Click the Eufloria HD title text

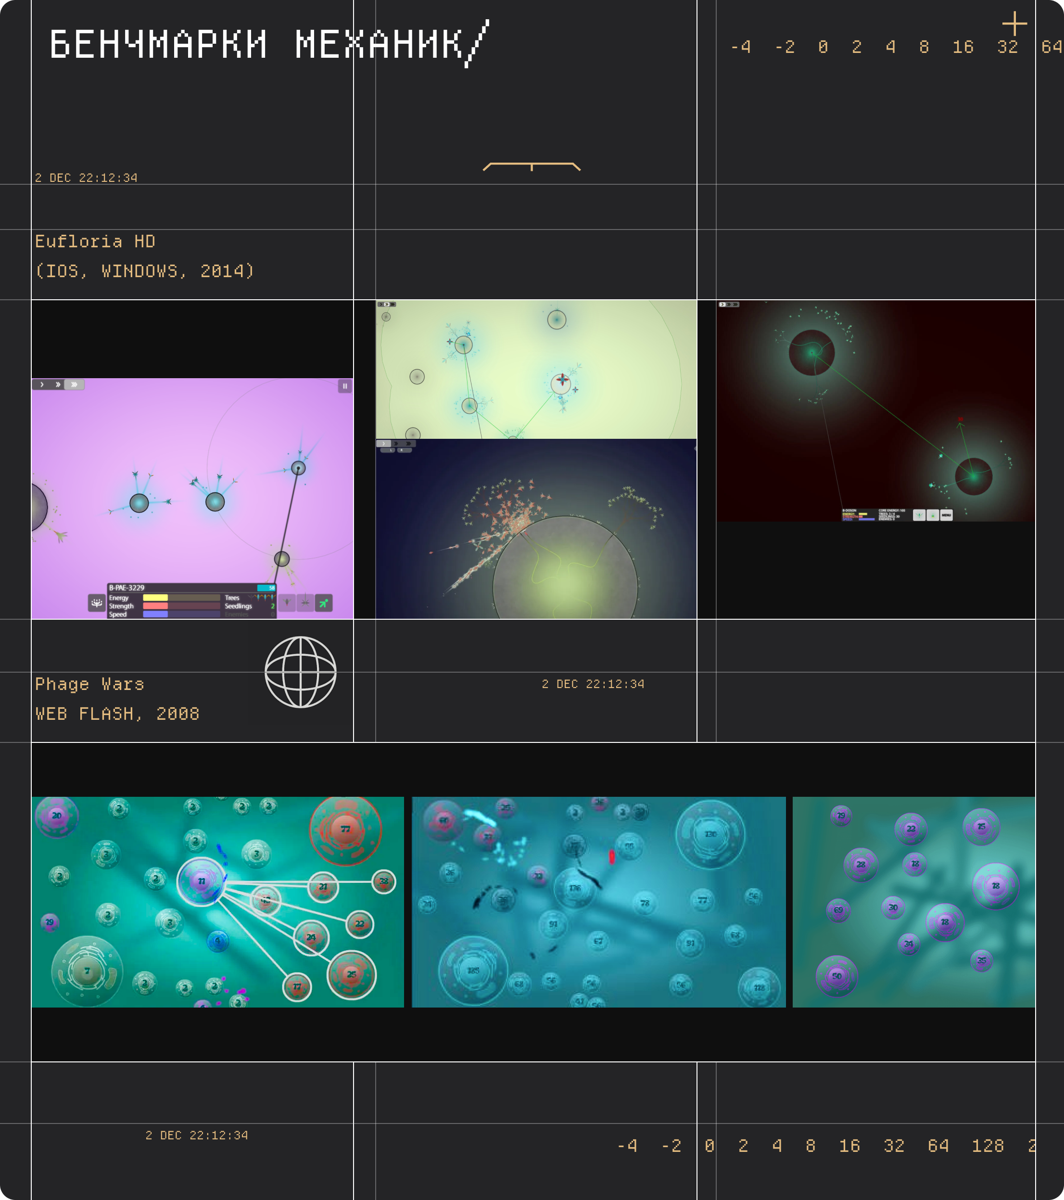[x=95, y=241]
